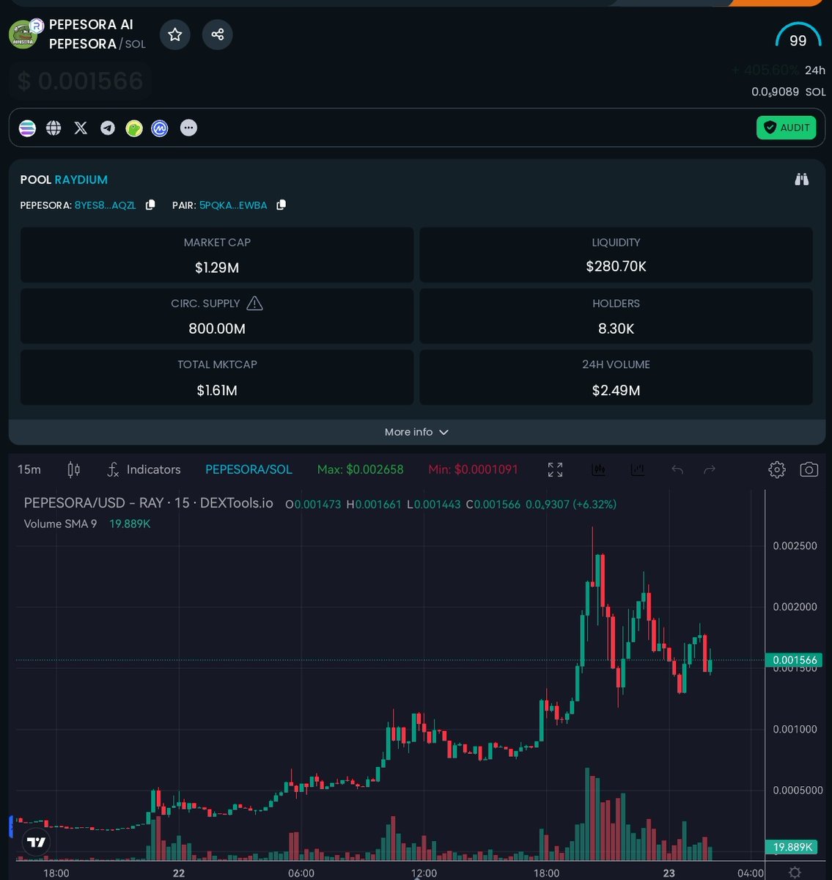Click the $ 0.001566 price display
This screenshot has width=832, height=880.
[81, 81]
